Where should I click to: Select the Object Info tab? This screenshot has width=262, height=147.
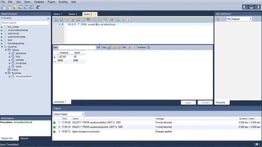pyautogui.click(x=7, y=138)
